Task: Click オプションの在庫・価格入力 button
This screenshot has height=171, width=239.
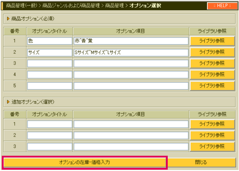Action: (x=85, y=162)
